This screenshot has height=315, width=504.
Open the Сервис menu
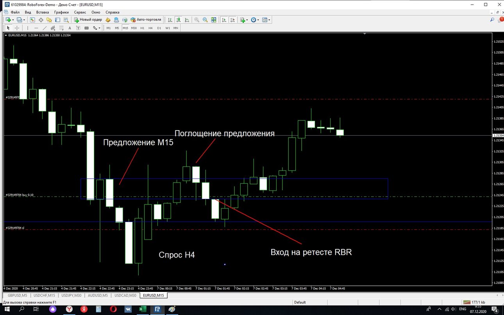coord(80,12)
